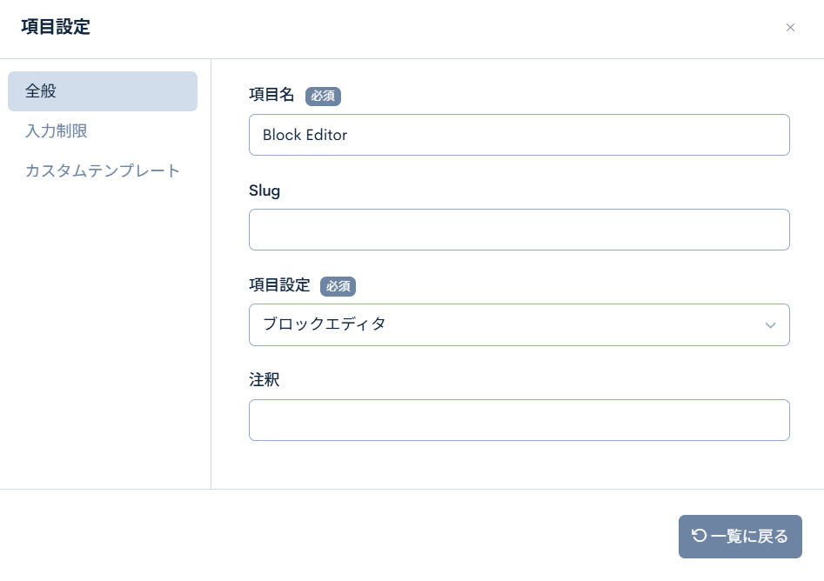Click the text 'Block Editor' inside 項目名
The width and height of the screenshot is (824, 581).
305,135
